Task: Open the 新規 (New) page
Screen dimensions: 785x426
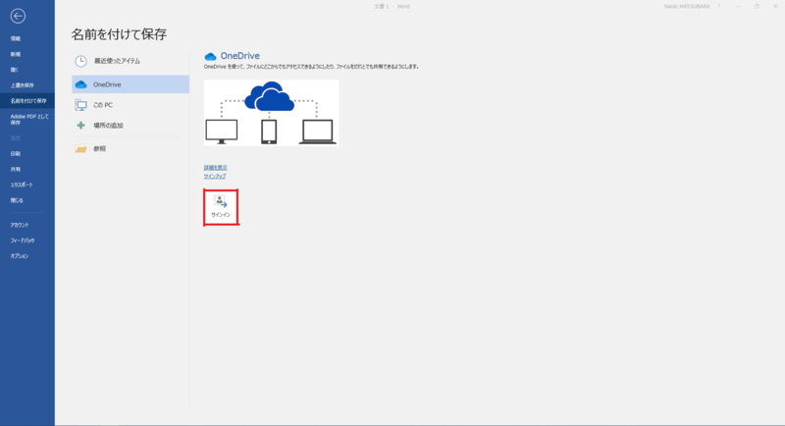Action: coord(16,54)
